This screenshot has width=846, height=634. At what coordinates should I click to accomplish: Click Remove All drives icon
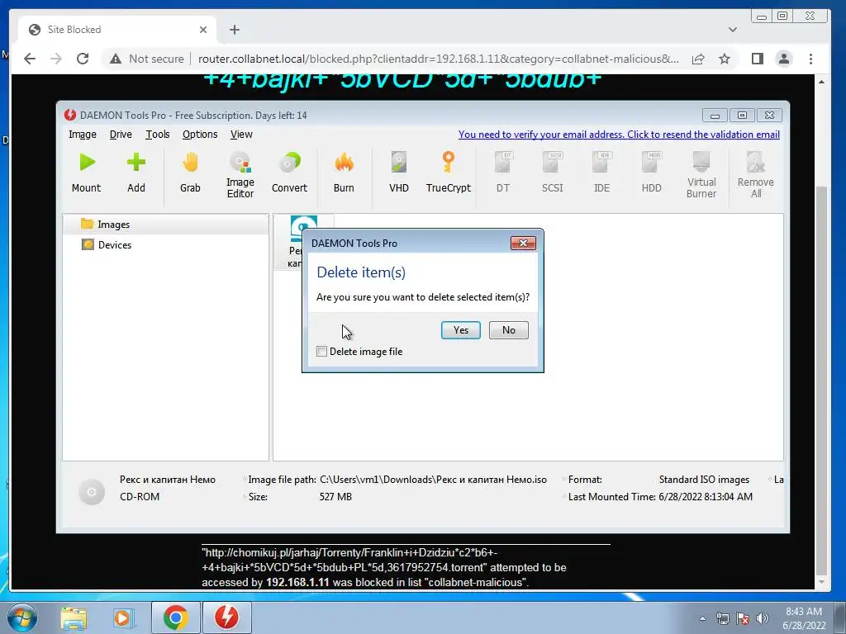pos(755,175)
